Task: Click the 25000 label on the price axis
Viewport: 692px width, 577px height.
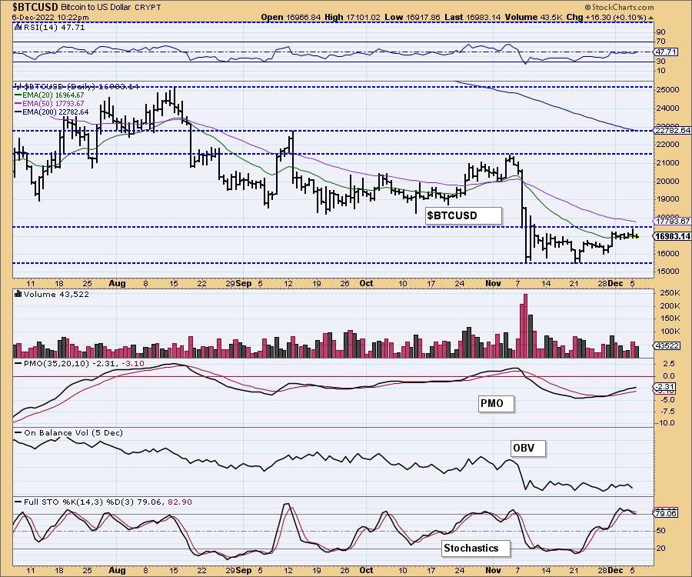Action: point(669,89)
